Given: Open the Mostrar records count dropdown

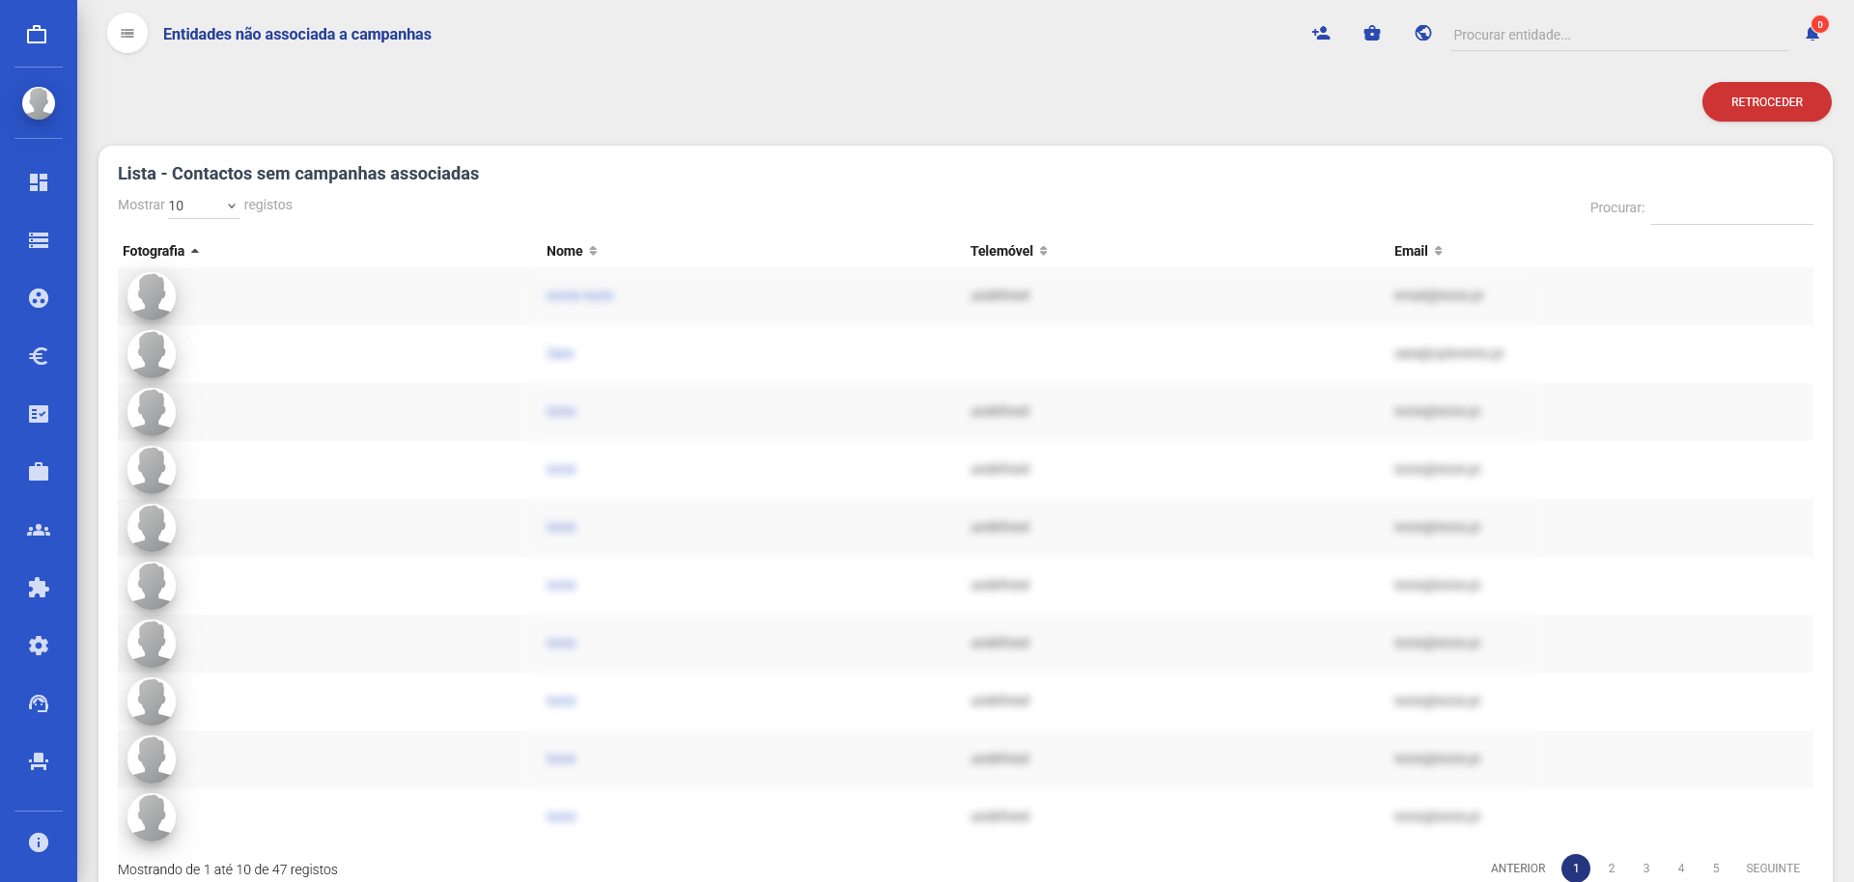Looking at the screenshot, I should pos(203,206).
